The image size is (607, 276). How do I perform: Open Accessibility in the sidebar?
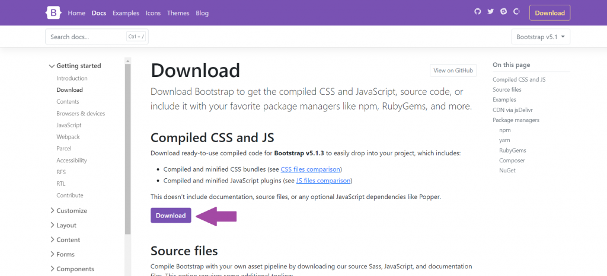(x=72, y=161)
